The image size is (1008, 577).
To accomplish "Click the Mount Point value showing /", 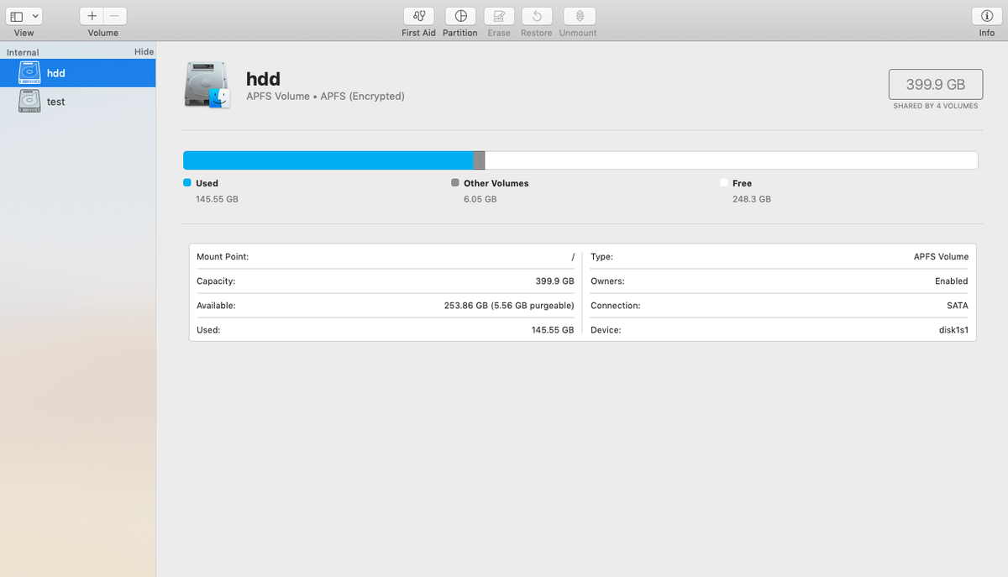I will [572, 257].
